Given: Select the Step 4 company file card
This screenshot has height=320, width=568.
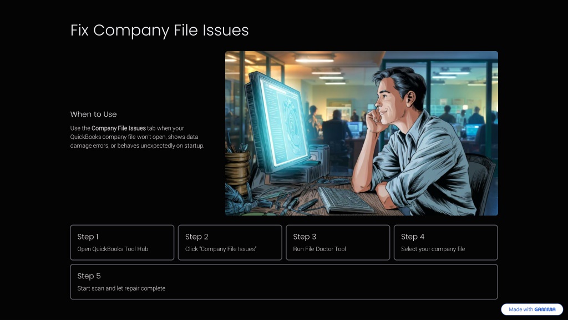Looking at the screenshot, I should pyautogui.click(x=446, y=243).
